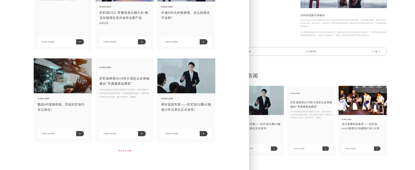This screenshot has height=170, width=415.
Task: Open VIEW MORE on the 酷炫AR驾驶体验 card
Action: (x=48, y=134)
